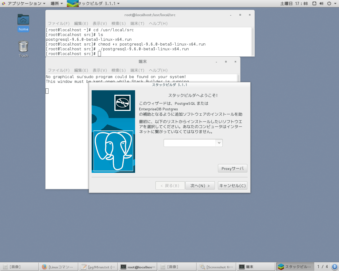Image resolution: width=339 pixels, height=271 pixels.
Task: Click workspace switcher showing 1 / 4
Action: click(x=323, y=267)
